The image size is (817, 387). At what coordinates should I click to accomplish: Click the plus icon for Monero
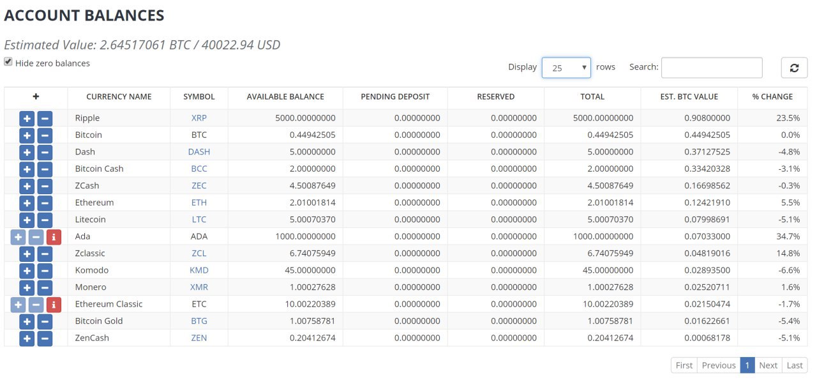click(27, 287)
